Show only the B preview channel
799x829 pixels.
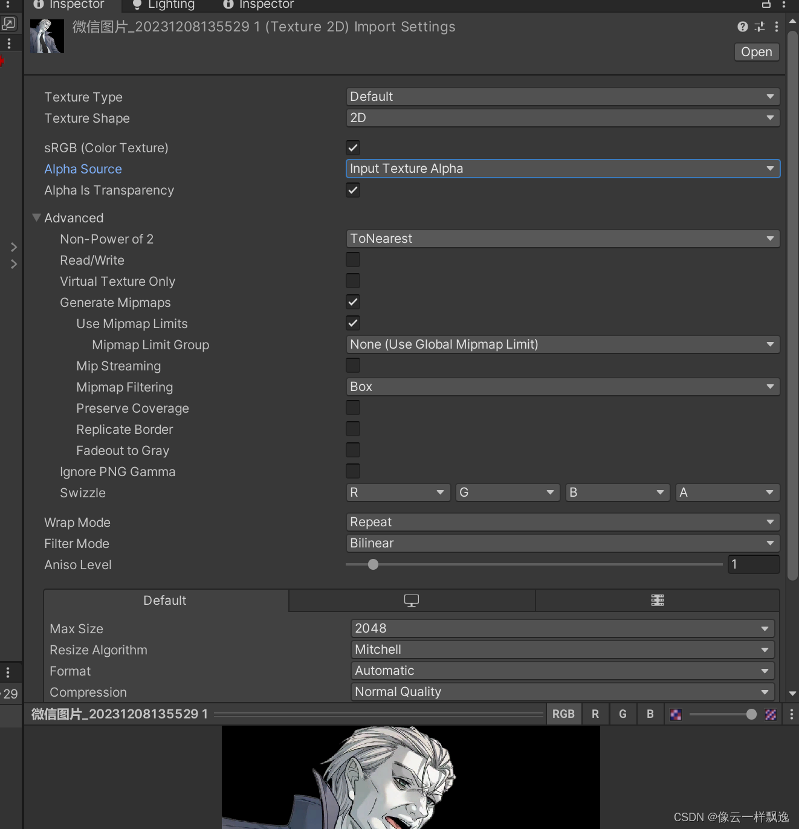(x=650, y=714)
